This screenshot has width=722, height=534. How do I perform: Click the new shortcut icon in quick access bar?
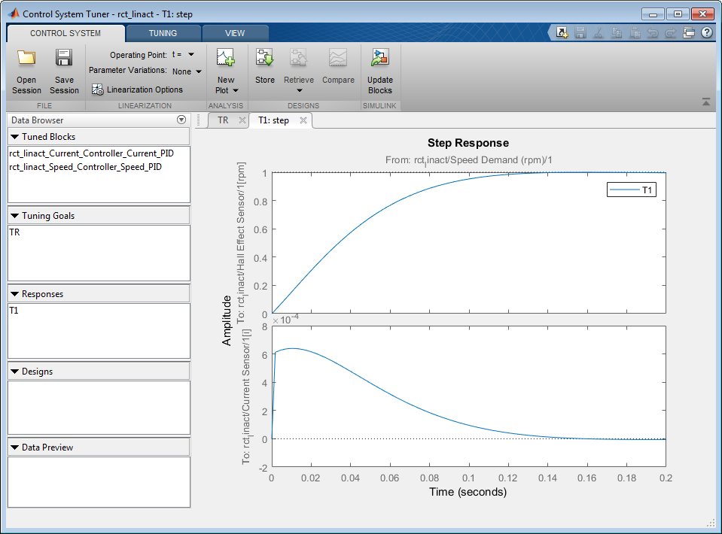[x=562, y=33]
